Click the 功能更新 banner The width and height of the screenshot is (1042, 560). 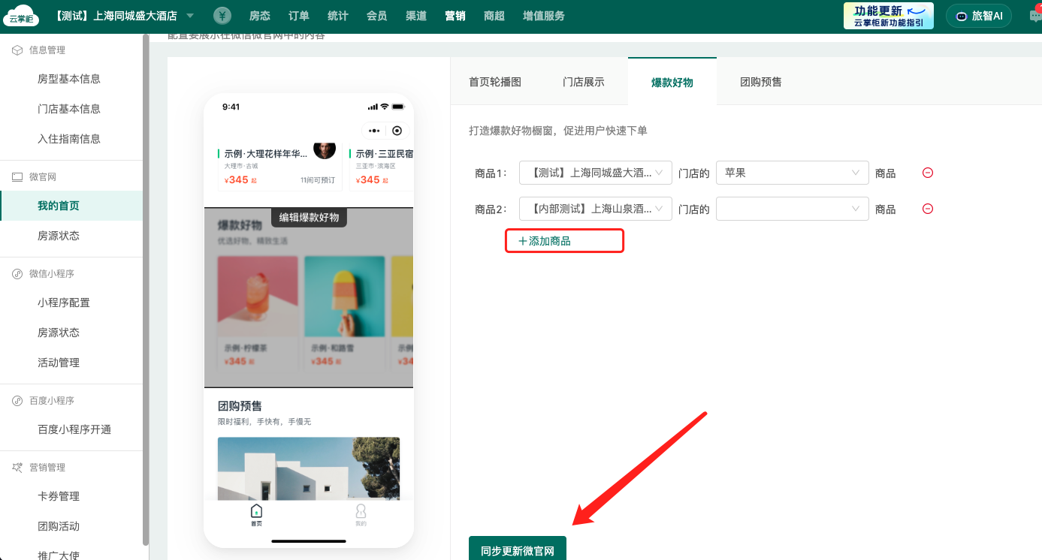click(x=889, y=16)
